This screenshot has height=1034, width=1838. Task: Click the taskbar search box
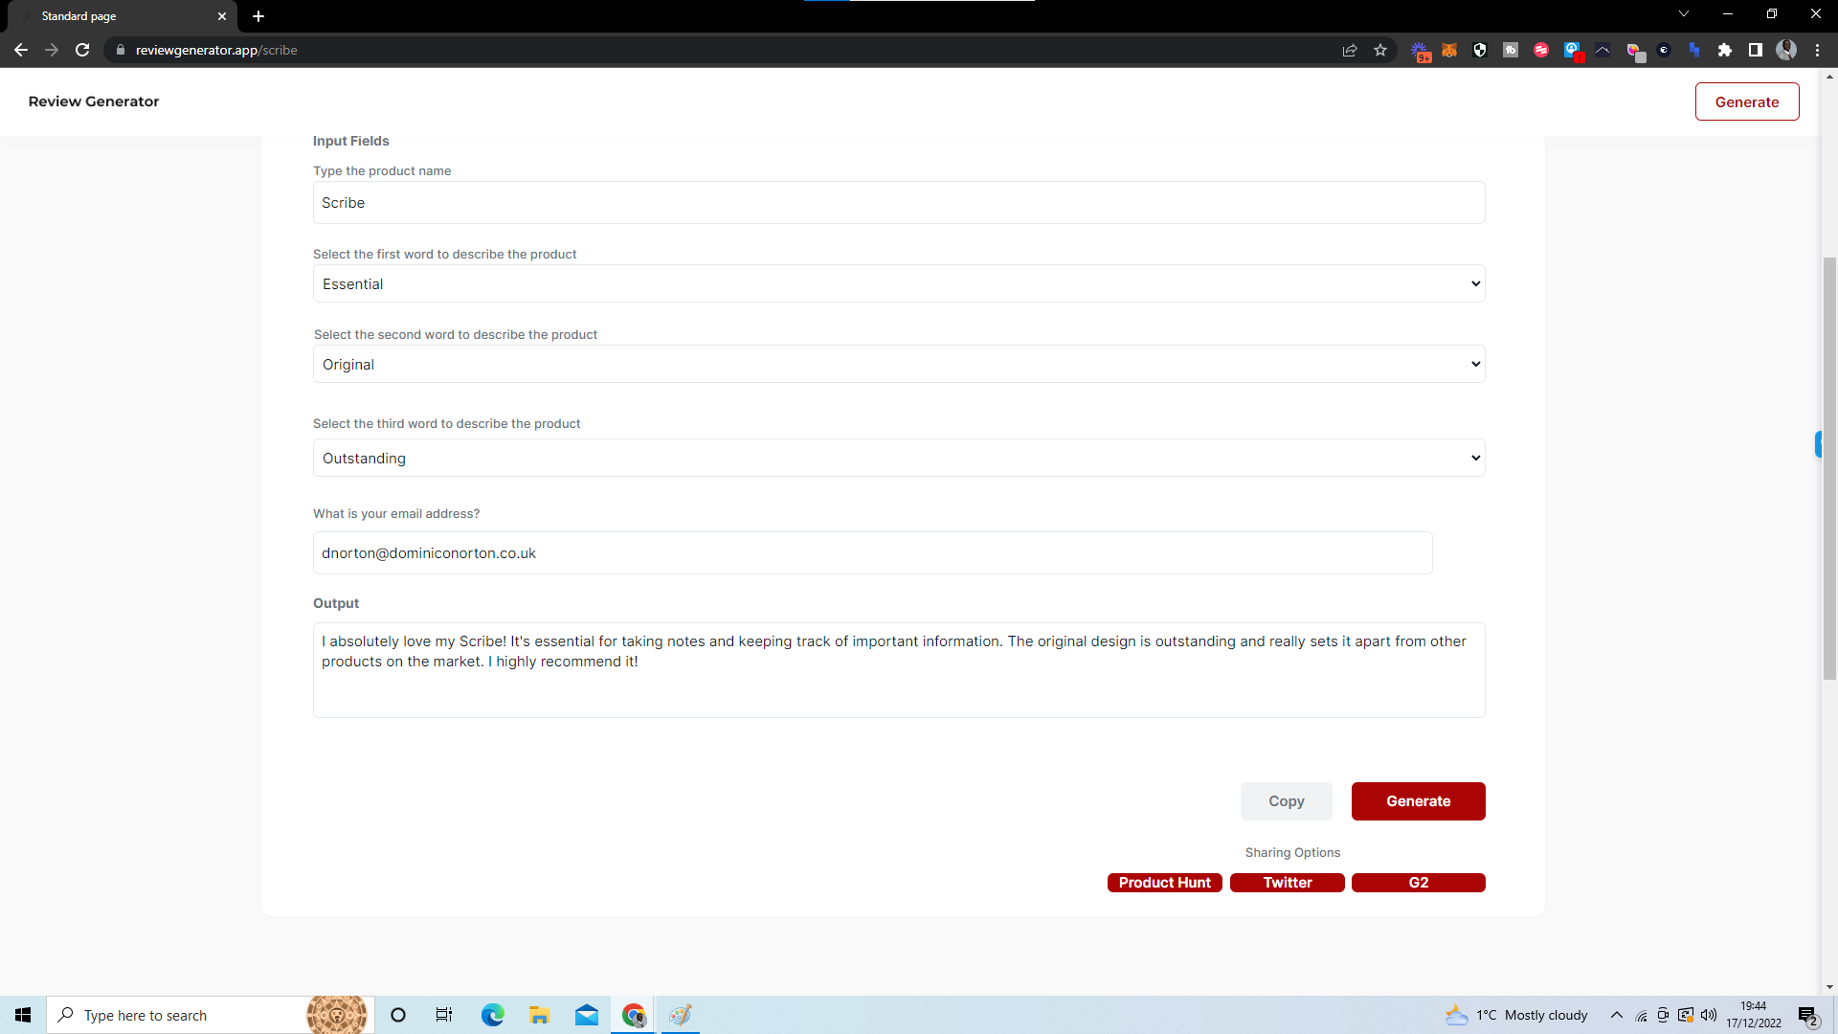(x=209, y=1015)
